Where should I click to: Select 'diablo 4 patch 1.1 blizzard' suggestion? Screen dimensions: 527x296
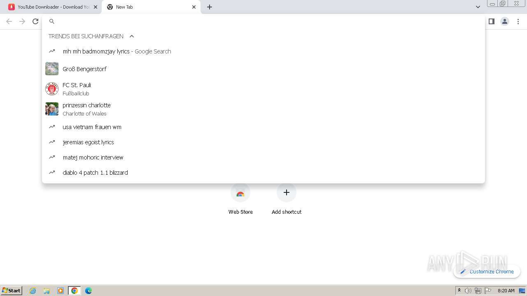pyautogui.click(x=263, y=173)
